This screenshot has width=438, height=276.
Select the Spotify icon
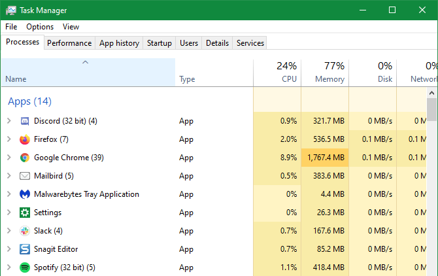point(25,267)
